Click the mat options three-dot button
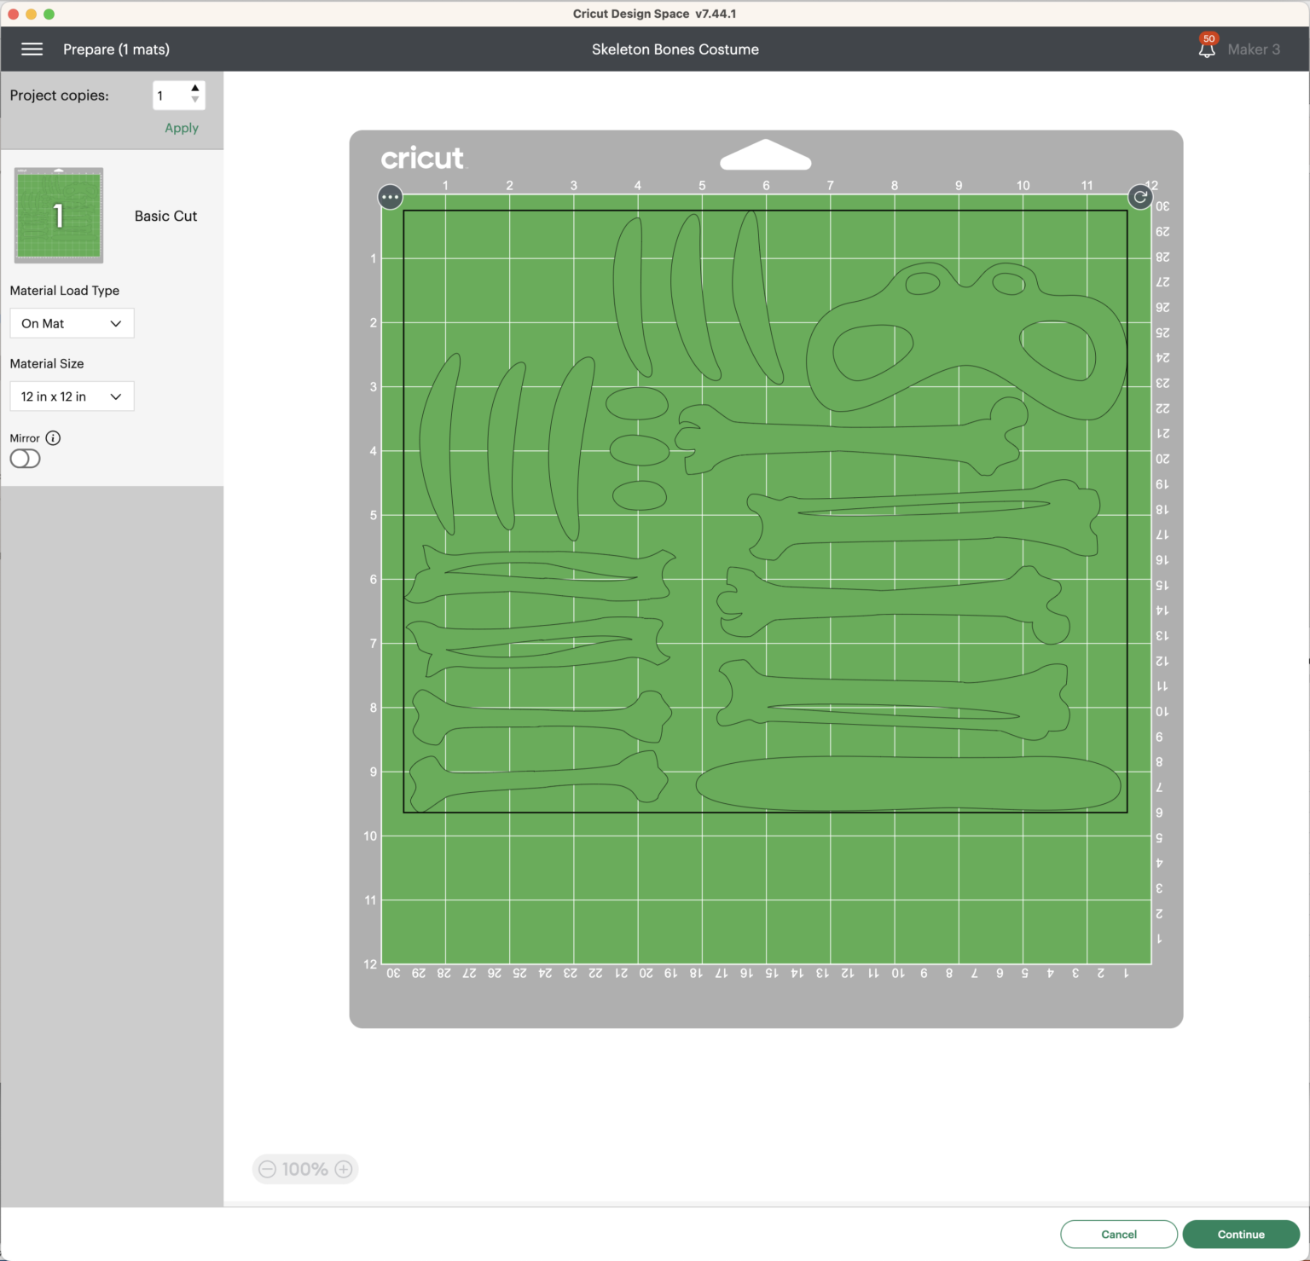 coord(390,198)
